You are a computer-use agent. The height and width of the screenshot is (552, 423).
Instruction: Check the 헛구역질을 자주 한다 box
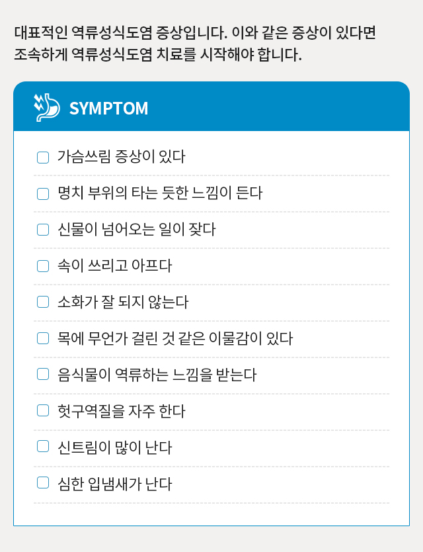(43, 412)
